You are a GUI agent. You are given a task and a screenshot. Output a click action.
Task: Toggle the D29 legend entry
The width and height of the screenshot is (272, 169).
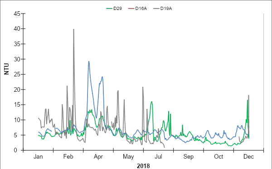(114, 9)
